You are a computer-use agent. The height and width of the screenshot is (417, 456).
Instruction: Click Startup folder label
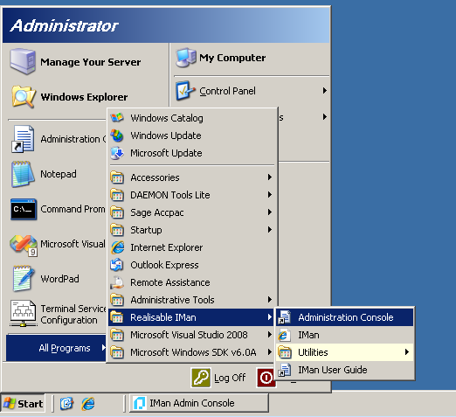(x=146, y=230)
